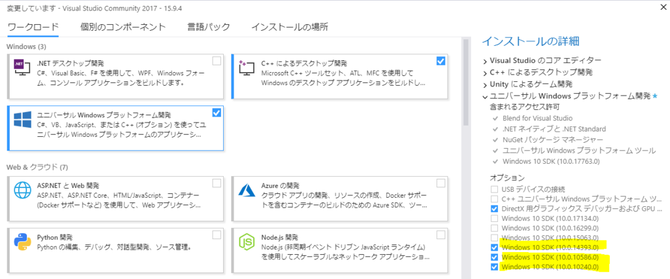Uncheck the C++ によるデスクトップ開発 workload checkbox

(440, 61)
